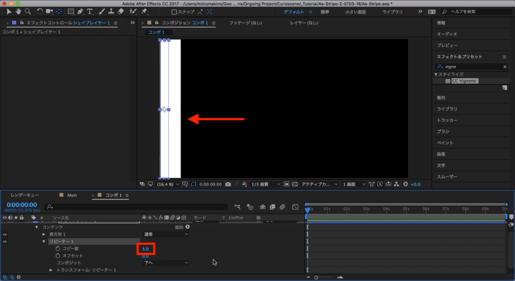515x281 pixels.
Task: Select the Rotation tool
Action: tap(40, 11)
